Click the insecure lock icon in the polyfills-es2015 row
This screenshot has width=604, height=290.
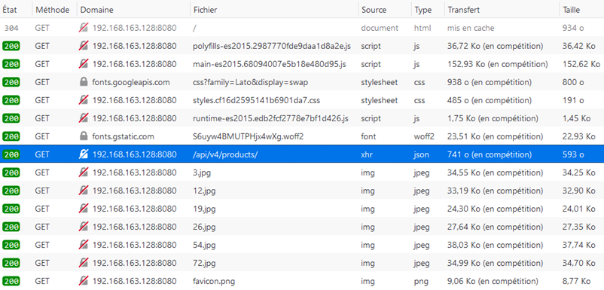click(x=84, y=46)
